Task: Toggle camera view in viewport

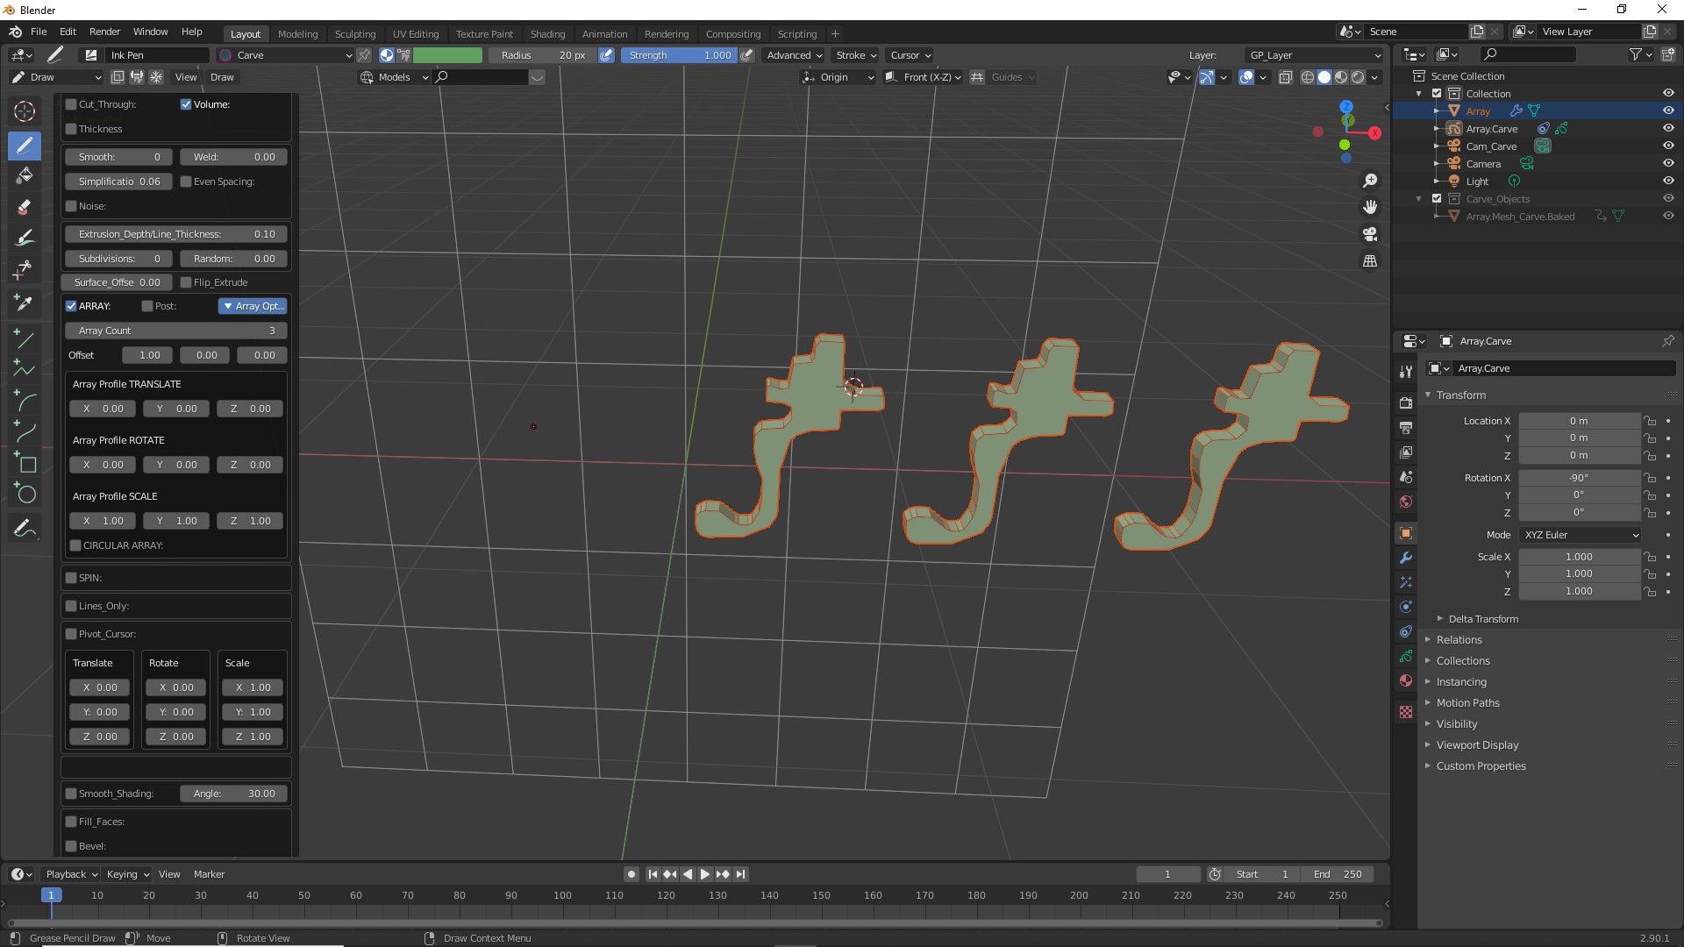Action: (1370, 234)
